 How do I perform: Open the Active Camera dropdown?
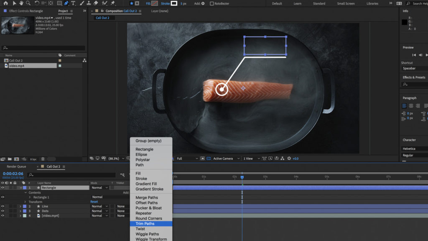(226, 159)
